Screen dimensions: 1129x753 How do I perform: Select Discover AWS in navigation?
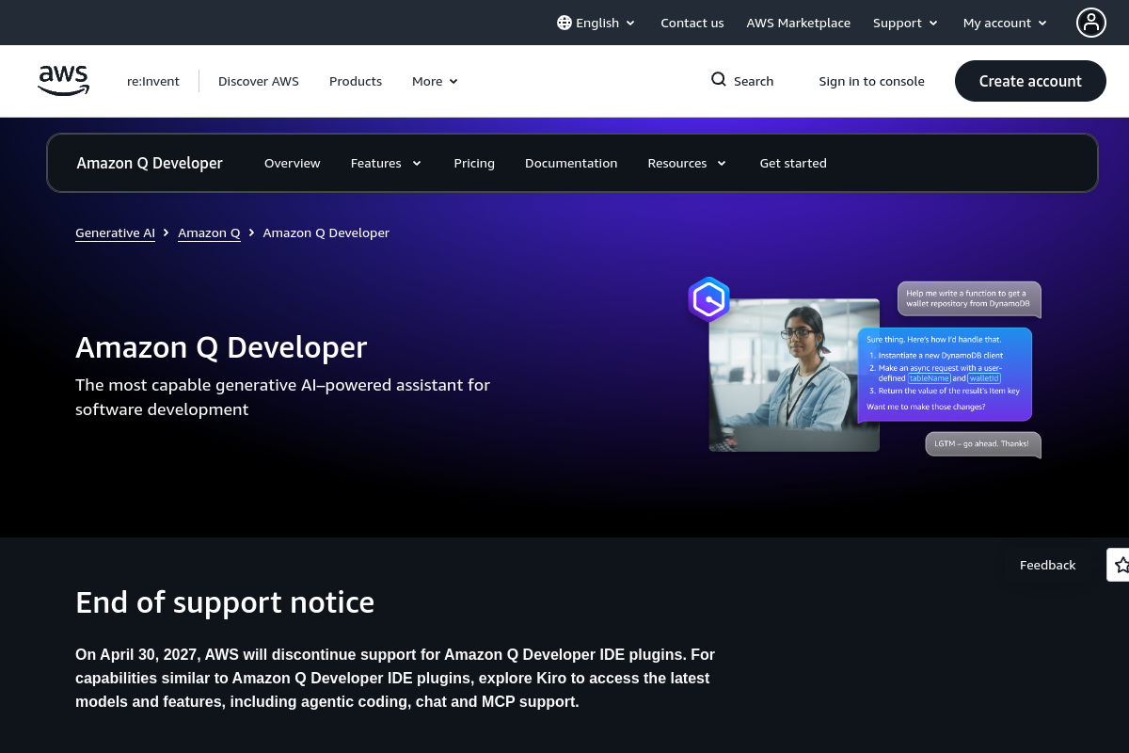259,81
